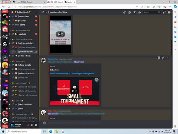Open the turtle server icon
Viewport: 178px width, 134px height.
pyautogui.click(x=5, y=22)
